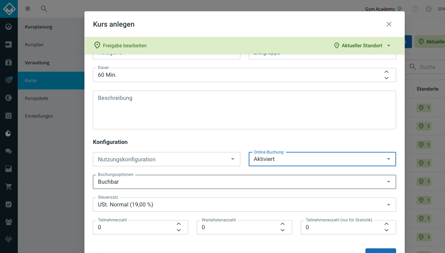The image size is (445, 253).
Task: Open the hamburger navigation menu
Action: [28, 9]
